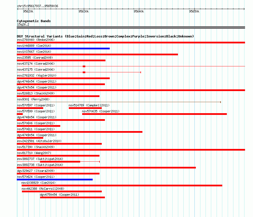Select the red nsv514789 loss bar
The height and width of the screenshot is (217, 253).
point(85,108)
